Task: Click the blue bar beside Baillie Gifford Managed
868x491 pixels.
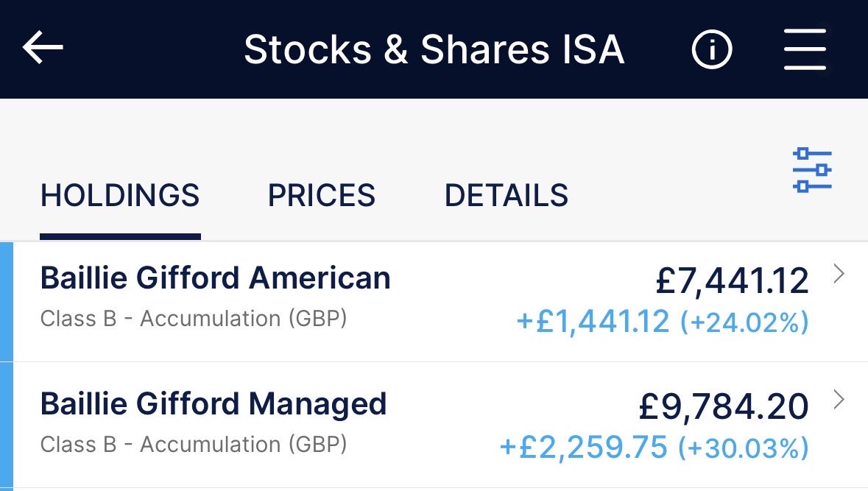Action: coord(6,426)
